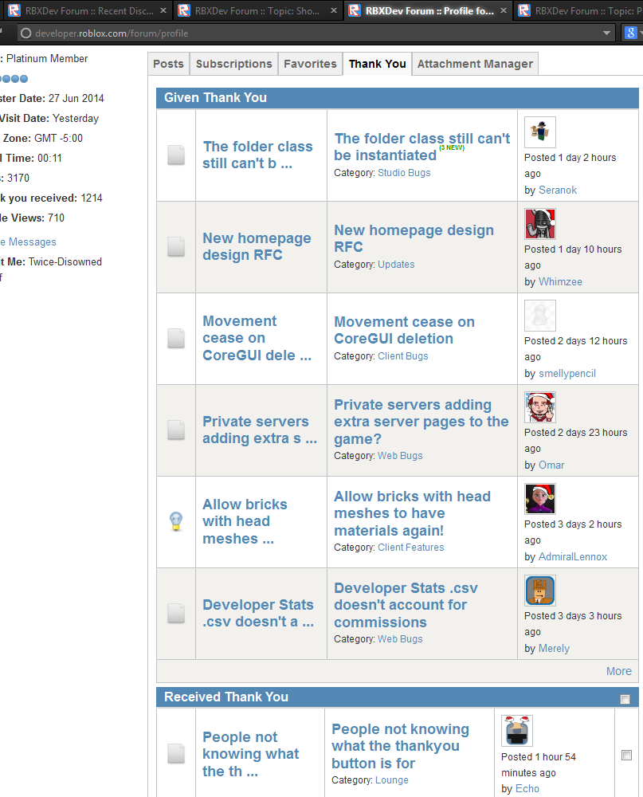The width and height of the screenshot is (643, 797).
Task: Click Web Bugs category under Private servers
Action: point(400,455)
